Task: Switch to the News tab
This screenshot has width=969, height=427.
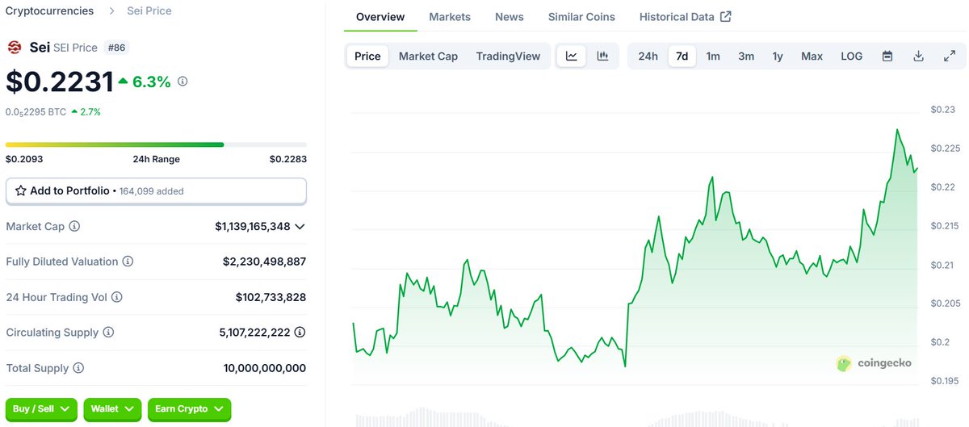Action: tap(510, 17)
